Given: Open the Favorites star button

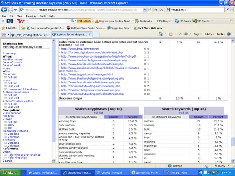Looking at the screenshot, I should (x=10, y=28).
